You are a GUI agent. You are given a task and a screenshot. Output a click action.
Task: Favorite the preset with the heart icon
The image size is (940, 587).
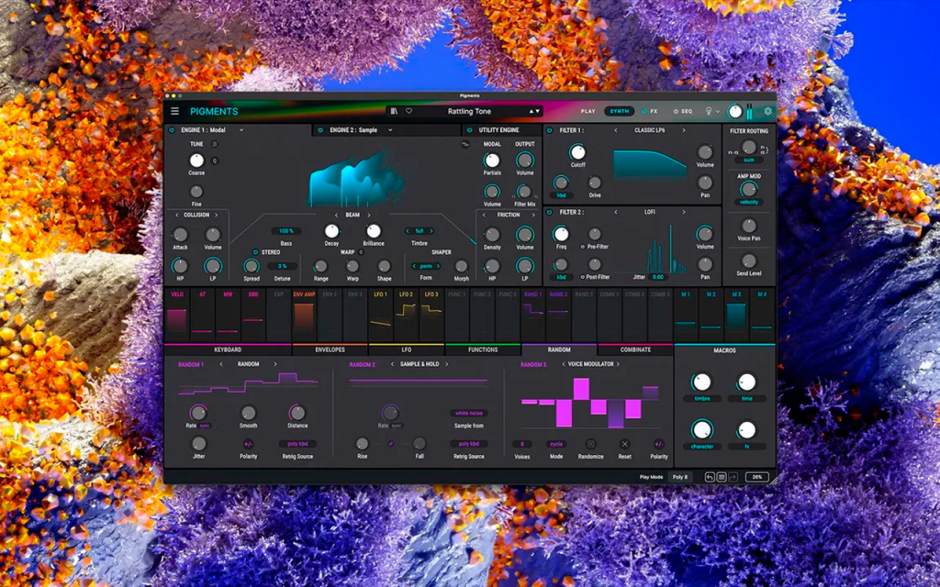coord(408,111)
